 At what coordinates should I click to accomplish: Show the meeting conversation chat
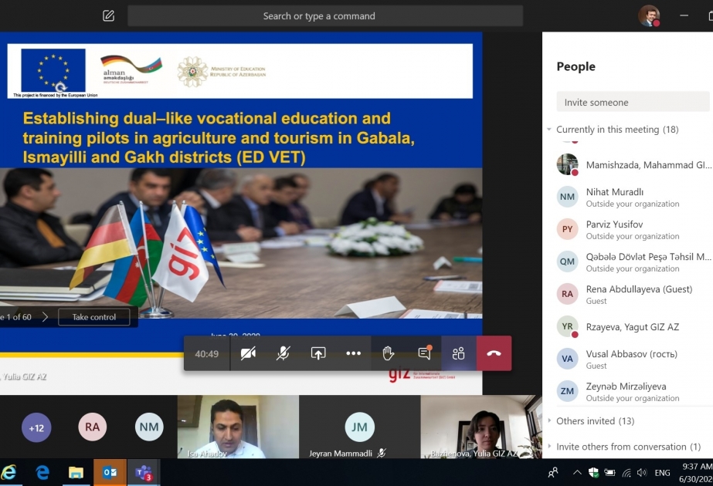tap(424, 353)
